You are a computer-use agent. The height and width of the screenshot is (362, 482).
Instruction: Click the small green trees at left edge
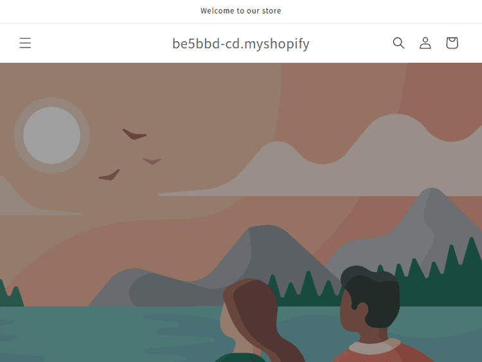pyautogui.click(x=11, y=294)
